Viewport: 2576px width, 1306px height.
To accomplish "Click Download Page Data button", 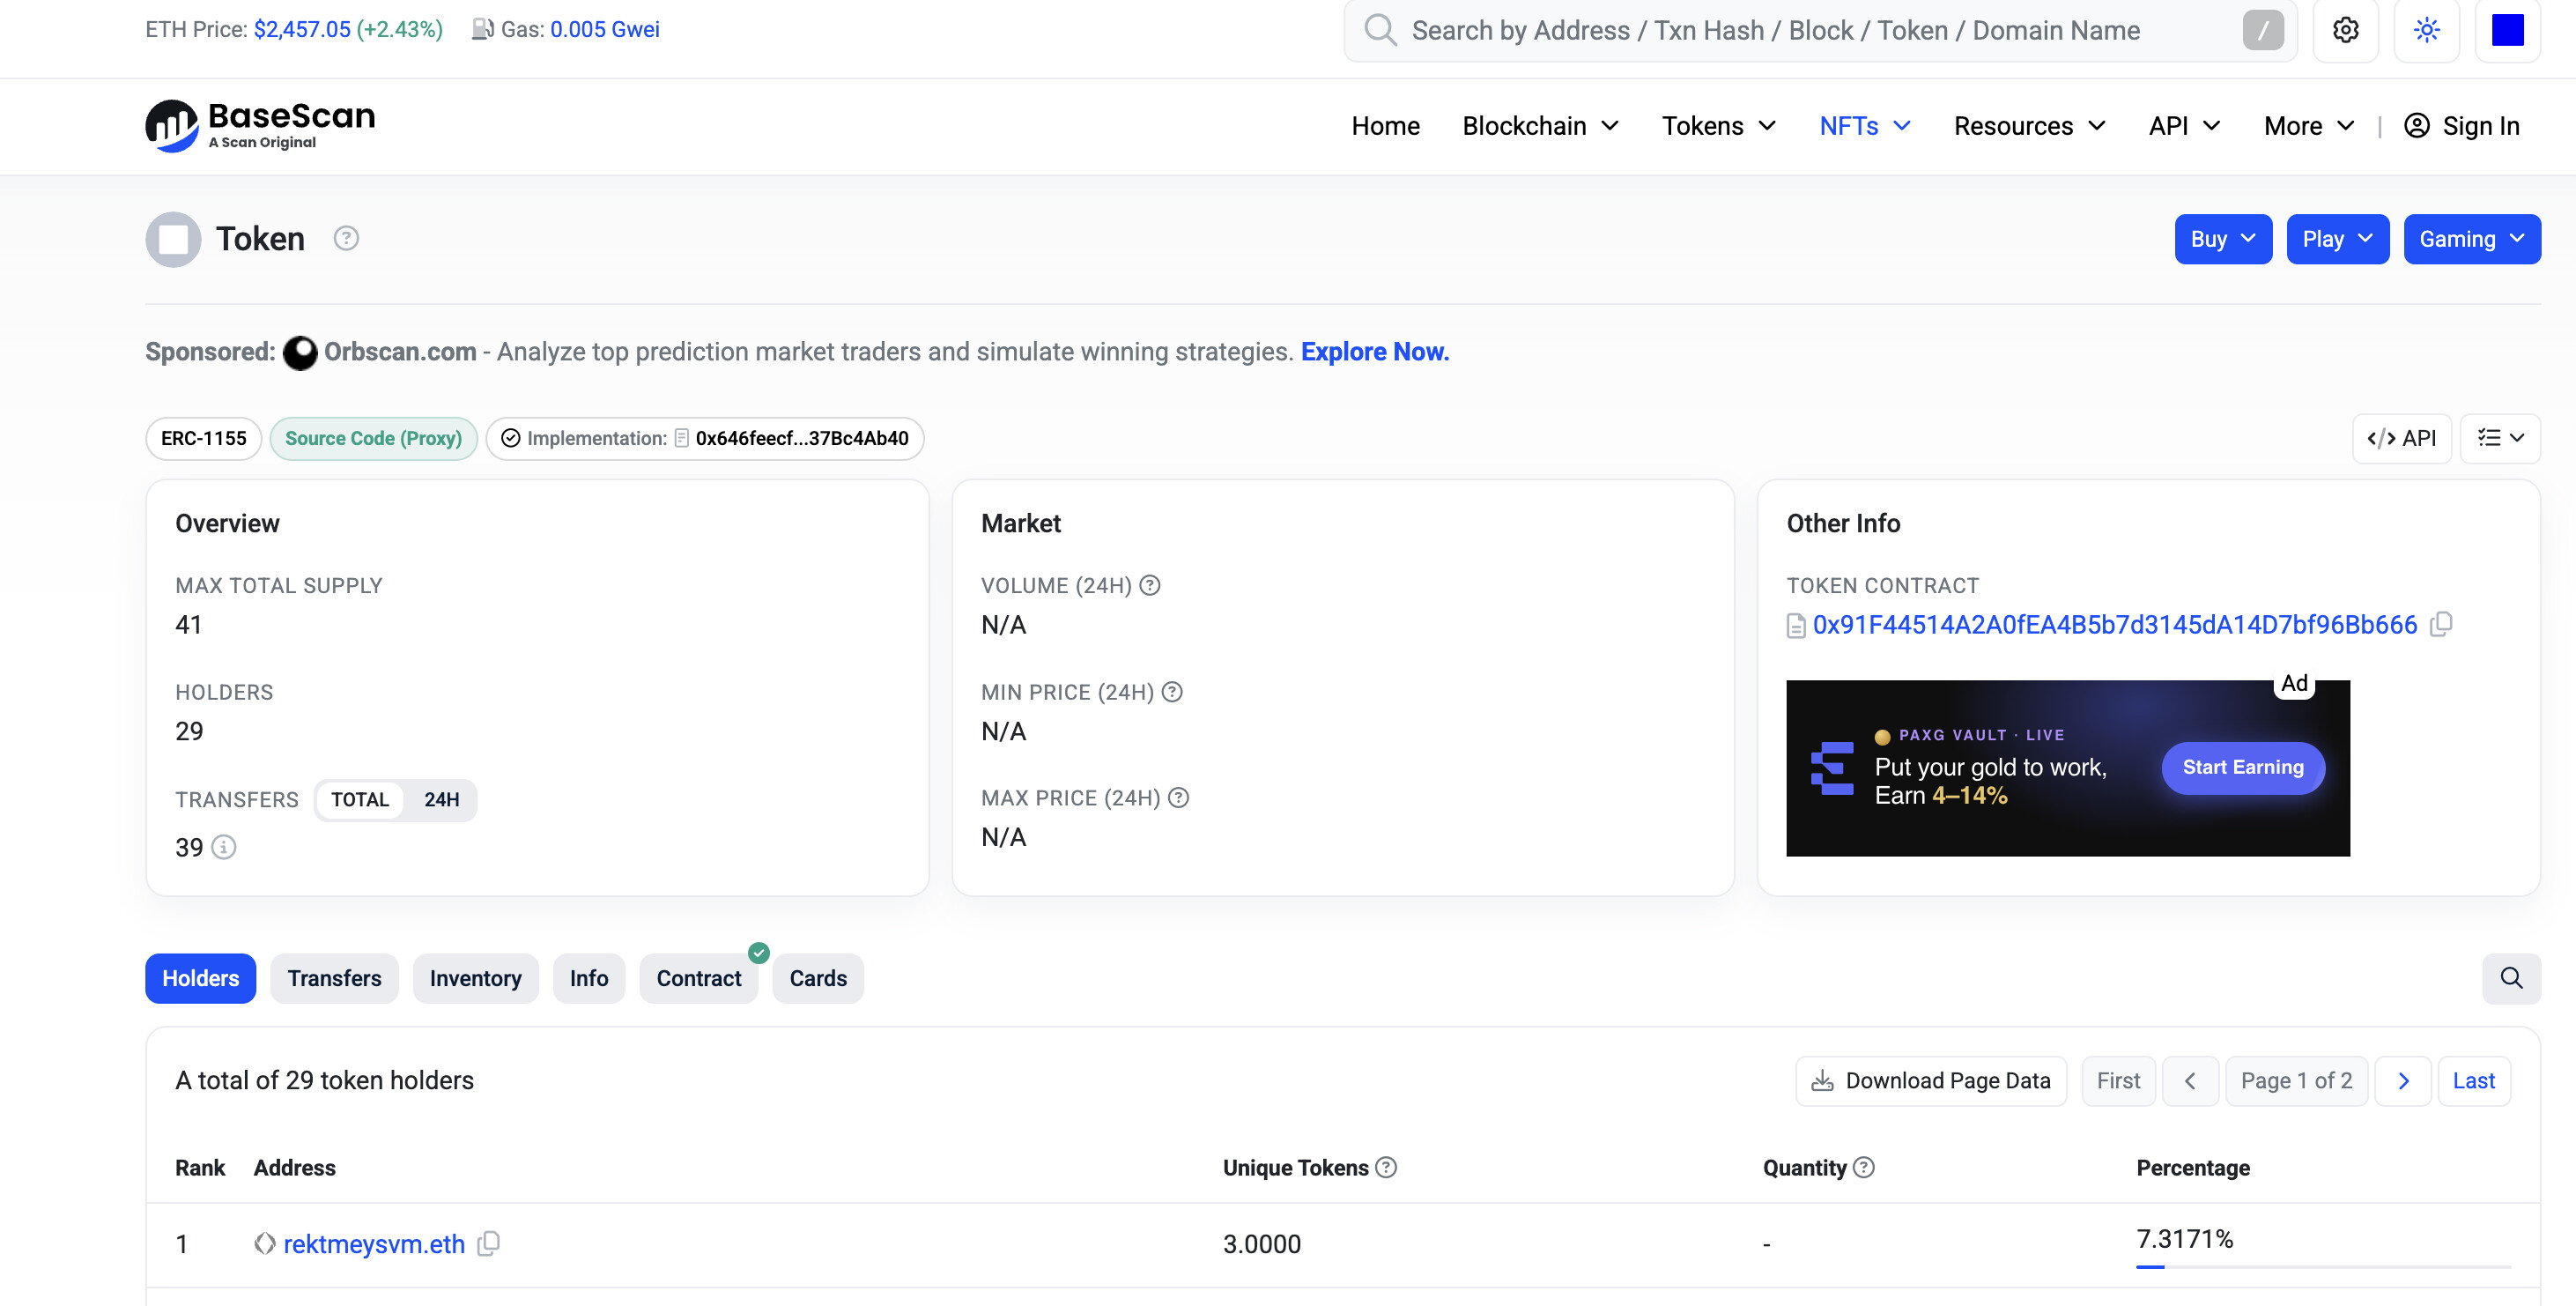I will 1931,1080.
